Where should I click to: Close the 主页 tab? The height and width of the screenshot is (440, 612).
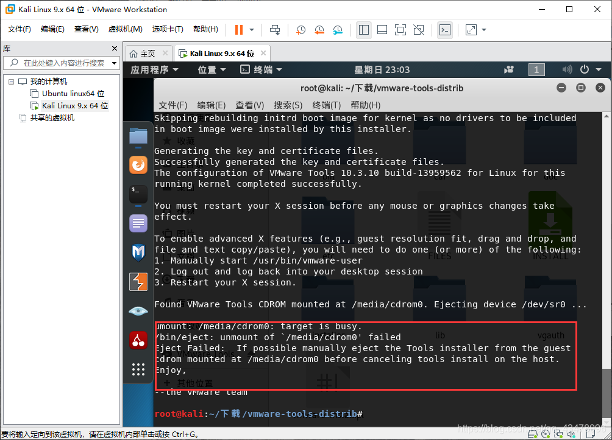point(165,53)
